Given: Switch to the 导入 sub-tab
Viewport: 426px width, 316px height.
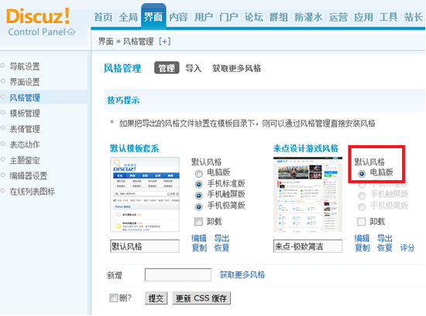Looking at the screenshot, I should click(193, 68).
